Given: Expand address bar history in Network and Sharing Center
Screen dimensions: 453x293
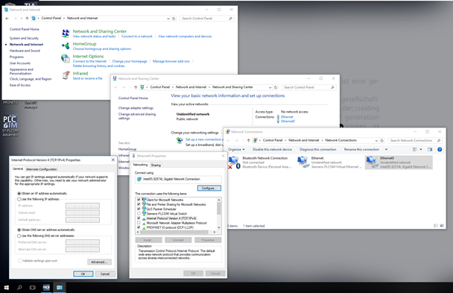Looking at the screenshot, I should [x=270, y=87].
